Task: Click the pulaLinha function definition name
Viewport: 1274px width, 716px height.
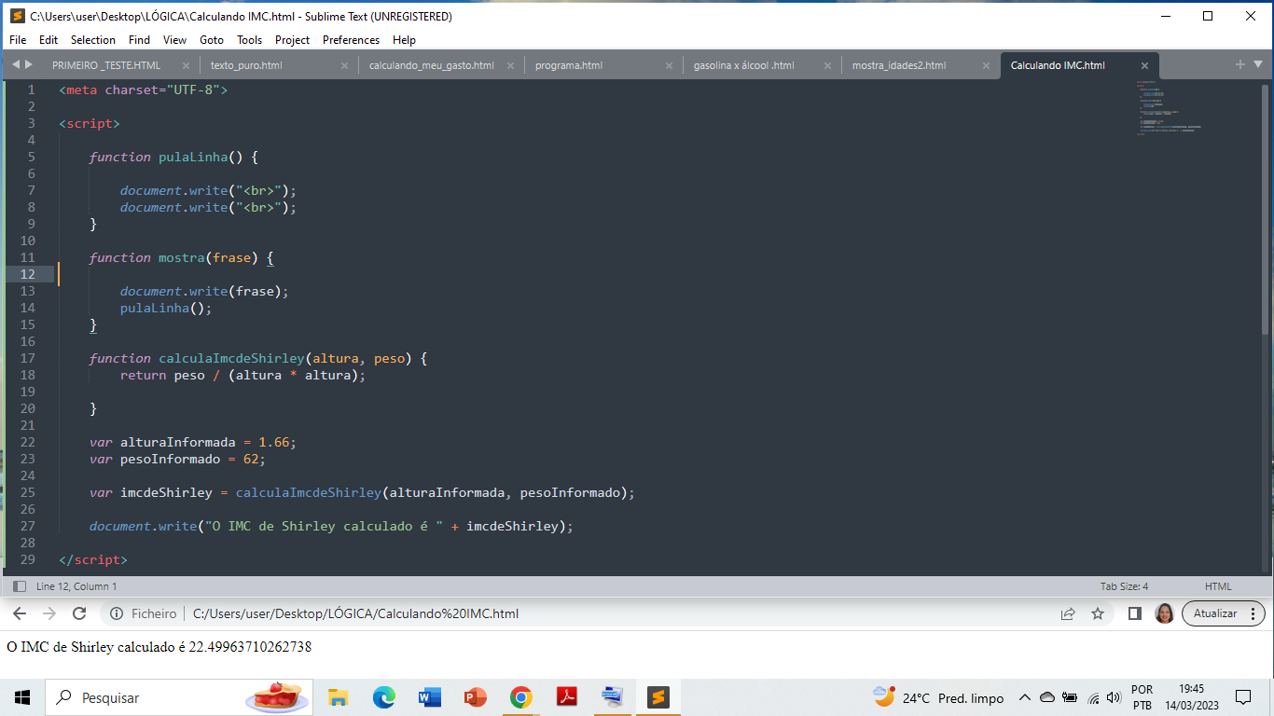Action: click(x=193, y=157)
